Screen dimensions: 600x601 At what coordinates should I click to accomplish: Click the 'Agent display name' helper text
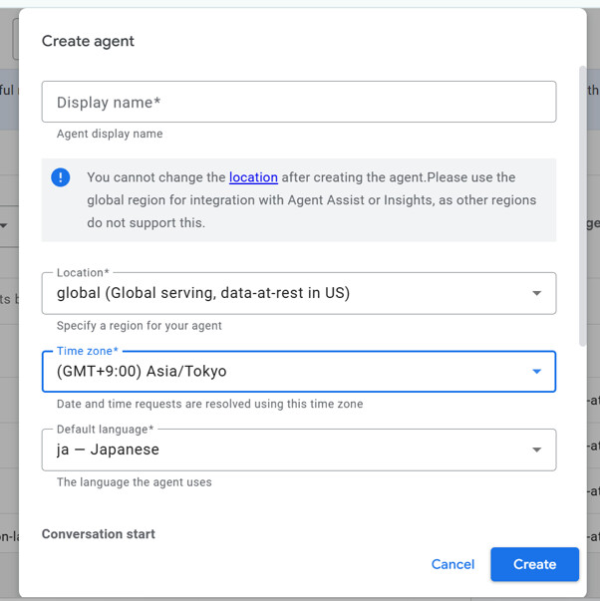(110, 134)
